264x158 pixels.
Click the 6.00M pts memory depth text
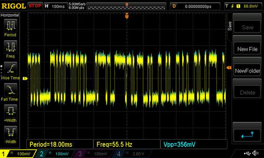[x=77, y=8]
